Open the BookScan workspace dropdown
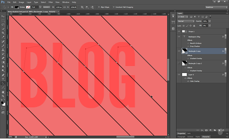Image resolution: width=229 pixels, height=139 pixels. pos(216,7)
